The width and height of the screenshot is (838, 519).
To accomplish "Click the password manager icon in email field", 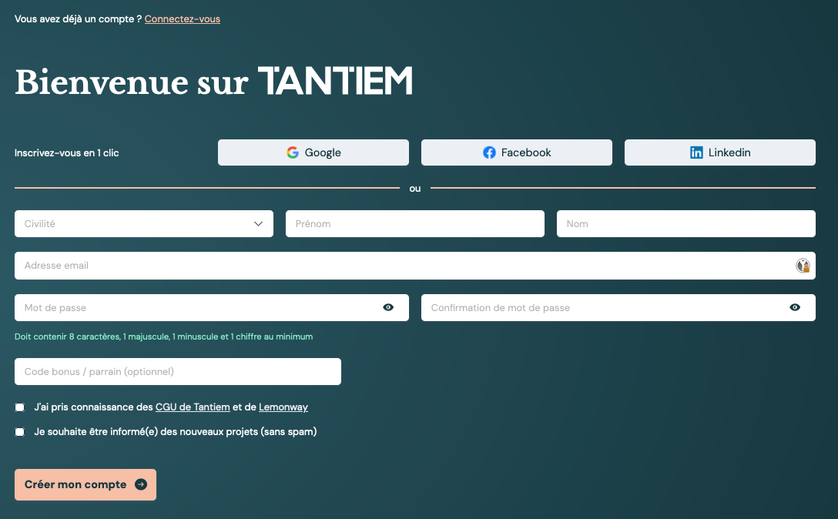I will click(803, 265).
